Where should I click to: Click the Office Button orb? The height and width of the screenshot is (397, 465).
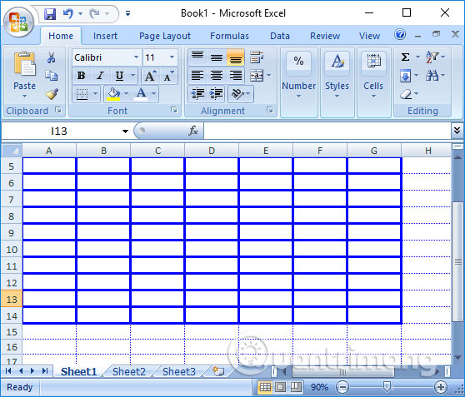tap(18, 22)
